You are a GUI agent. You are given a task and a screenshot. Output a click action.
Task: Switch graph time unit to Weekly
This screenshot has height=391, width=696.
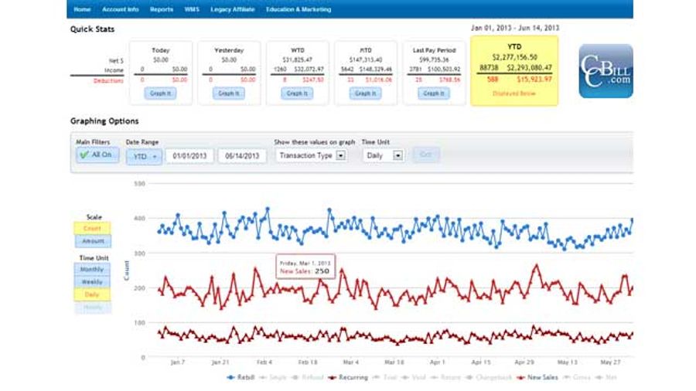click(x=92, y=282)
